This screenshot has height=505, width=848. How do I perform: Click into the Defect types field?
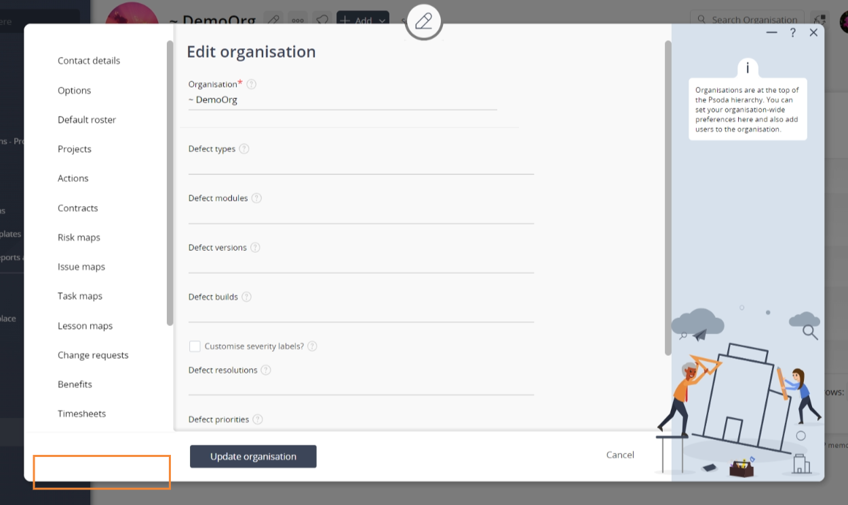click(361, 165)
